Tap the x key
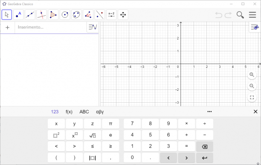The image size is (261, 165). (56, 123)
